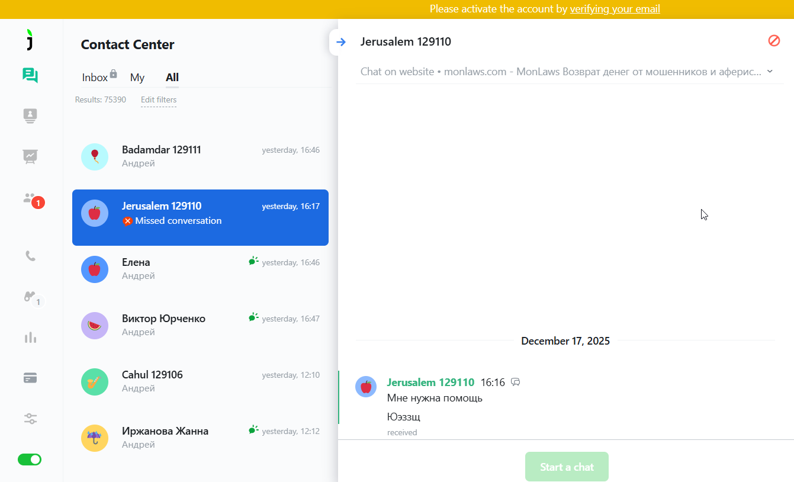Click the red block visitor icon

[774, 40]
